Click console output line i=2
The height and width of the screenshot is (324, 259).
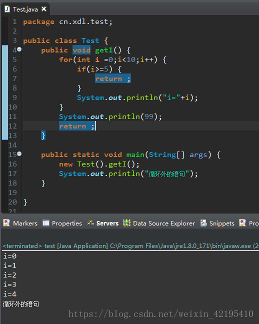(x=10, y=275)
